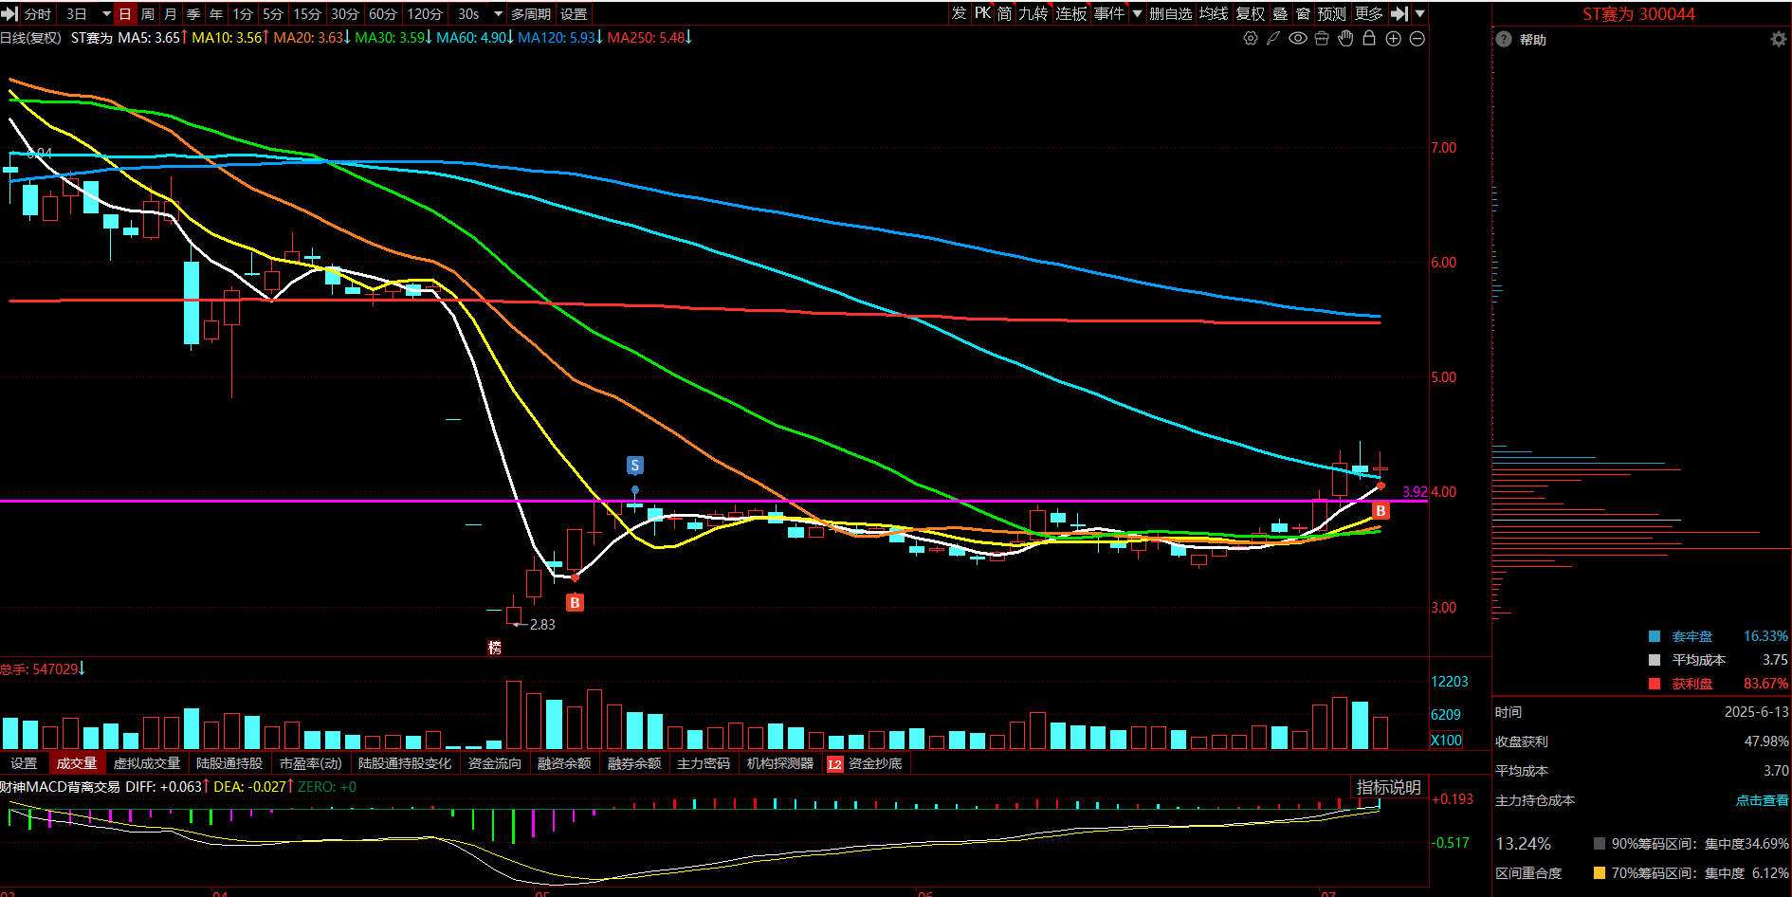Switch to the 5分 minute chart
The width and height of the screenshot is (1792, 897).
click(x=273, y=13)
